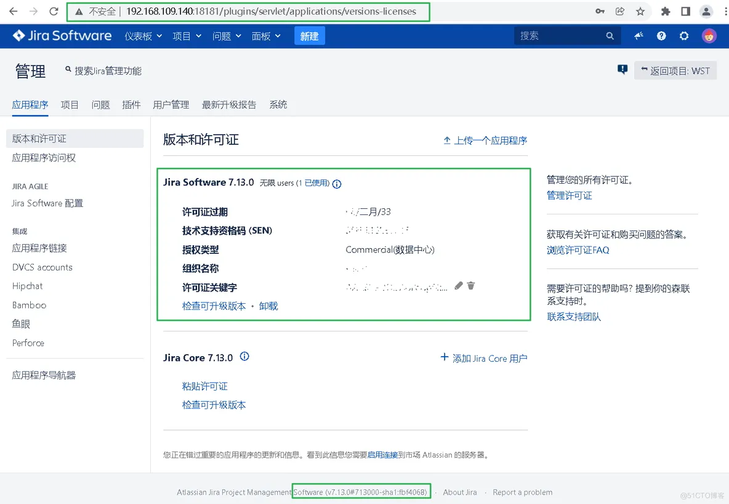Toggle the browser side panel icon
The width and height of the screenshot is (729, 504).
click(685, 11)
